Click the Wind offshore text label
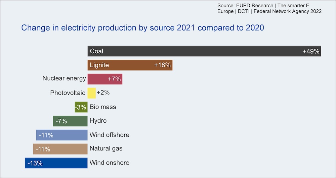Viewport: 336px width, 178px height. (110, 135)
